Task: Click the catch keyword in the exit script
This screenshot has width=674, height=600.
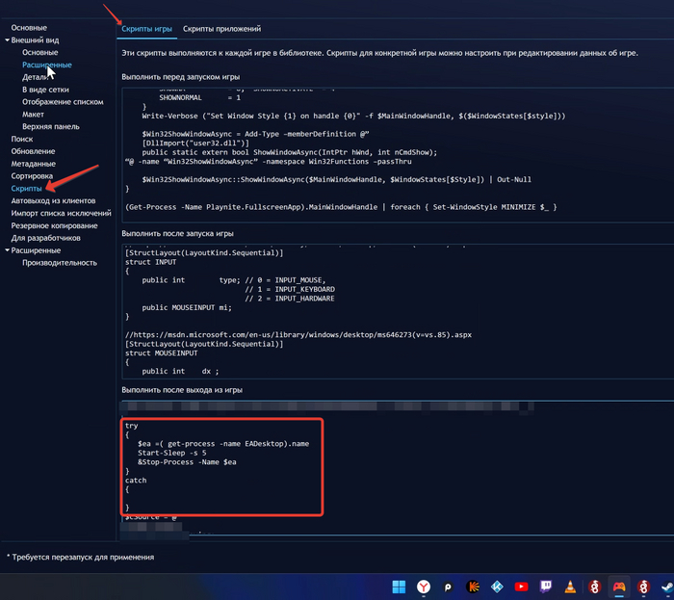Action: click(x=136, y=481)
